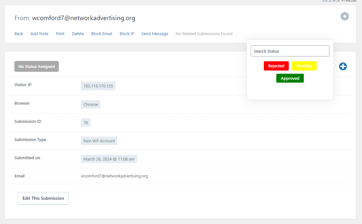Screen dimensions: 362x224
Task: Delete this submission
Action: 78,34
